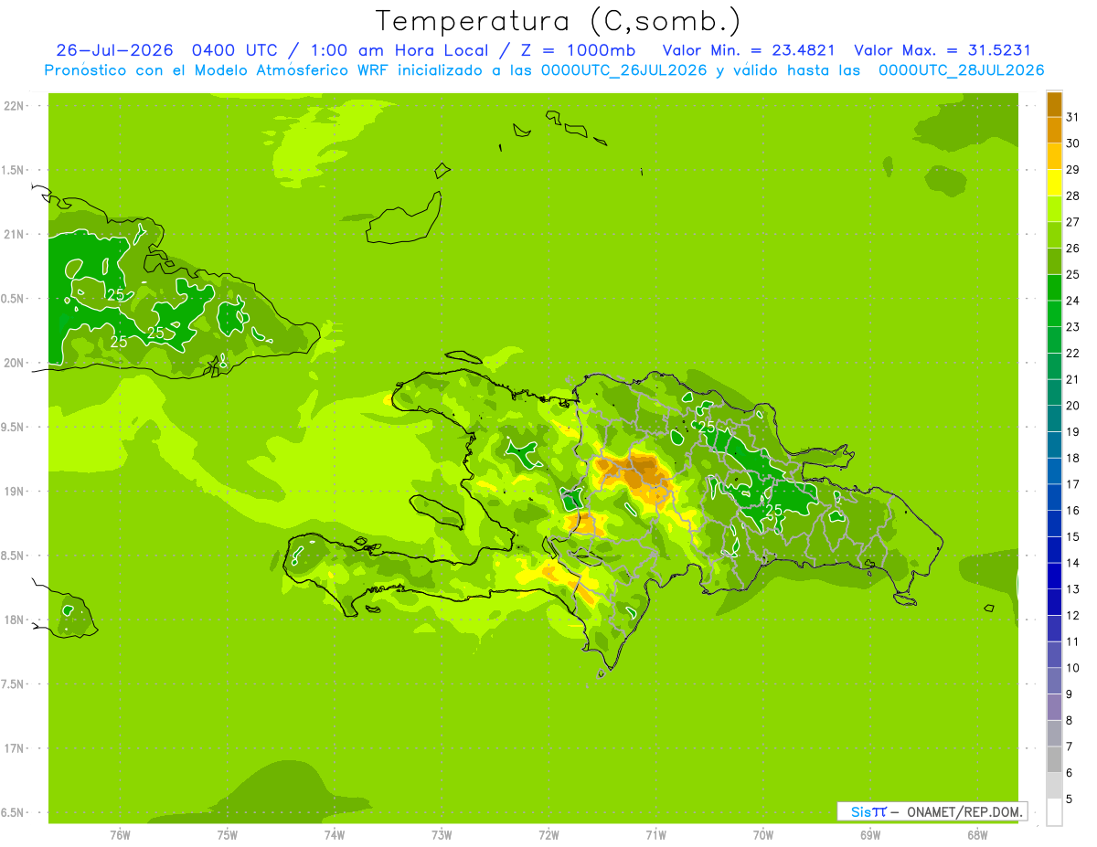1097x847 pixels.
Task: Click the legend value 20
Action: pyautogui.click(x=1073, y=406)
